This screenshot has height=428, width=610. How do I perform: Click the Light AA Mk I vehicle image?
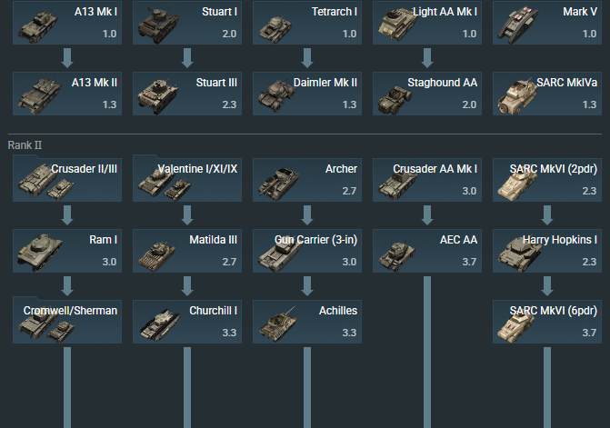tap(397, 24)
